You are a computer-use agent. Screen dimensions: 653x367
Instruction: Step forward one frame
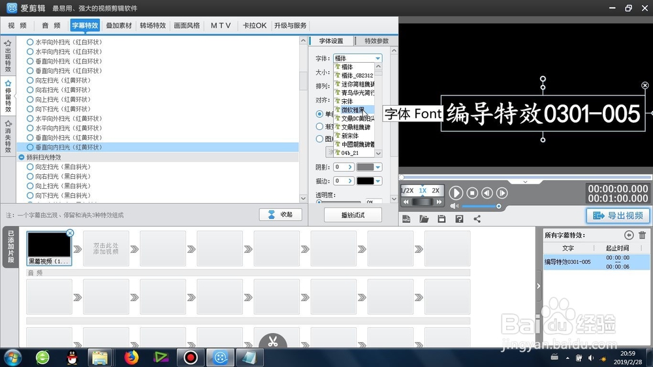pos(502,193)
